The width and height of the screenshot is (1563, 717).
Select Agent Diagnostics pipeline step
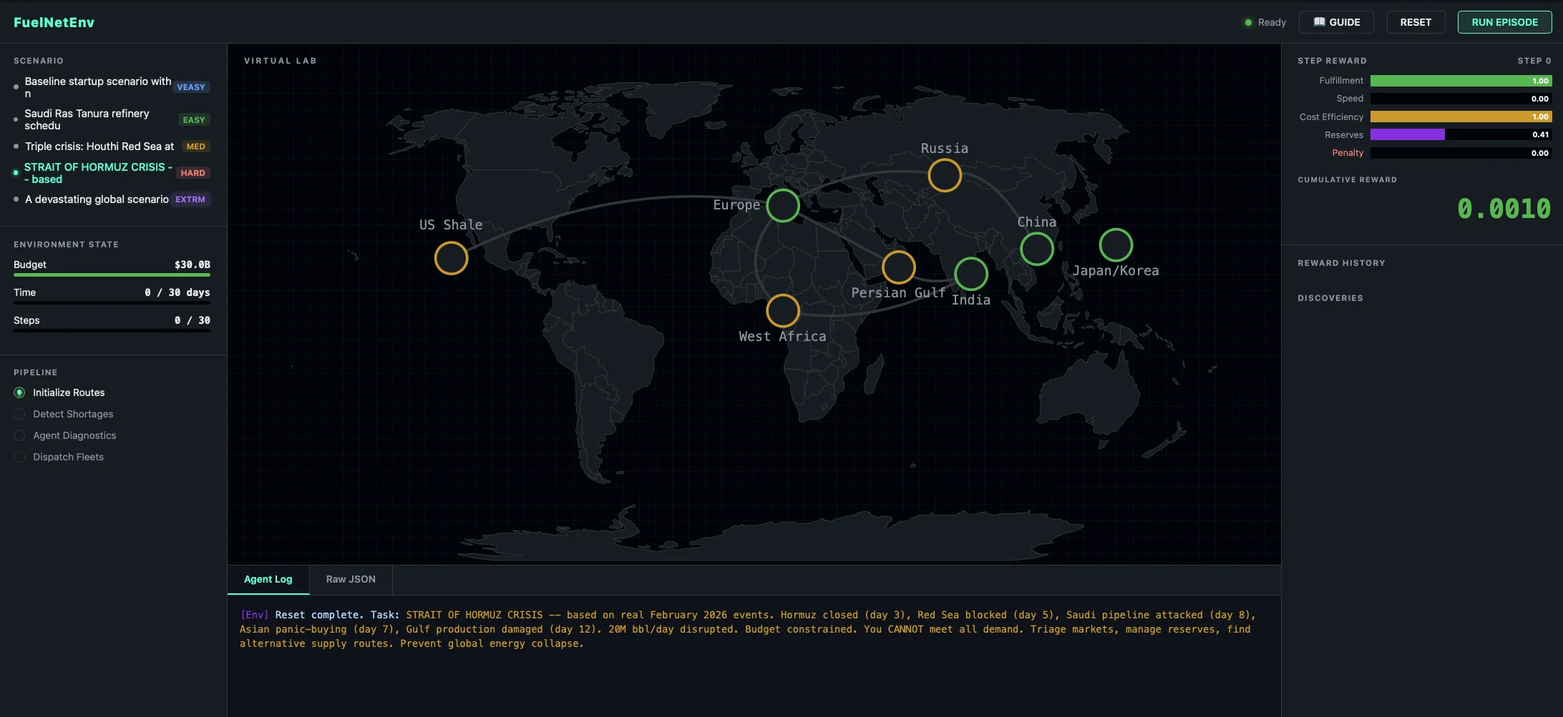click(x=65, y=435)
